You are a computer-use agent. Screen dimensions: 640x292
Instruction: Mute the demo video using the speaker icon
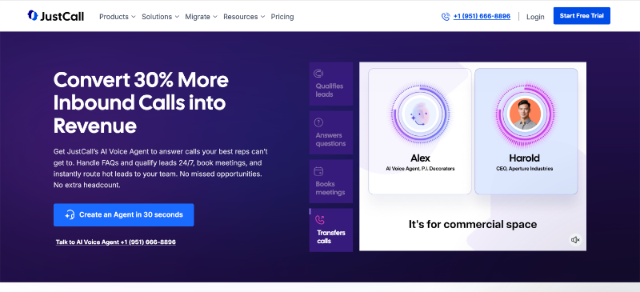coord(575,240)
